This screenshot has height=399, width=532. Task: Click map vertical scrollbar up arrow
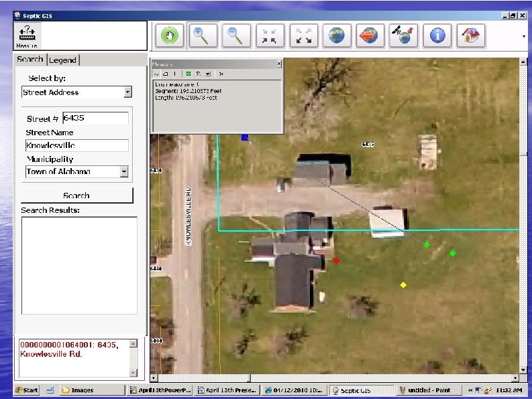[523, 62]
